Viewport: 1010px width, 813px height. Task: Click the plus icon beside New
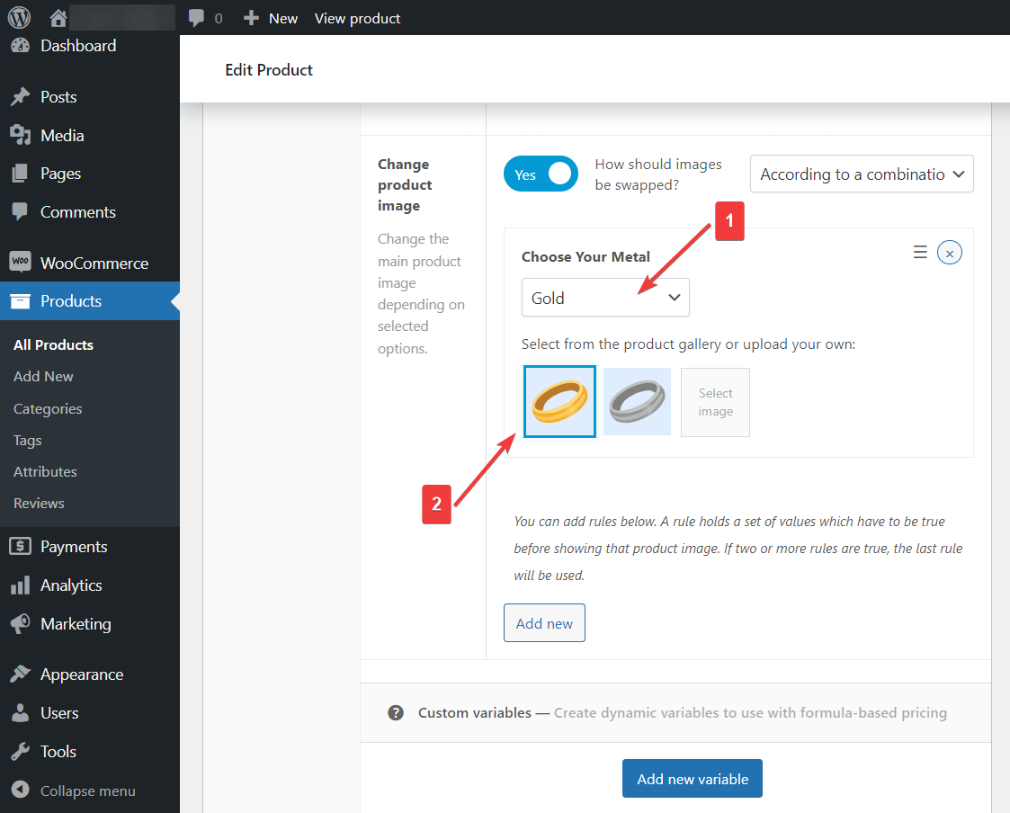(x=251, y=18)
